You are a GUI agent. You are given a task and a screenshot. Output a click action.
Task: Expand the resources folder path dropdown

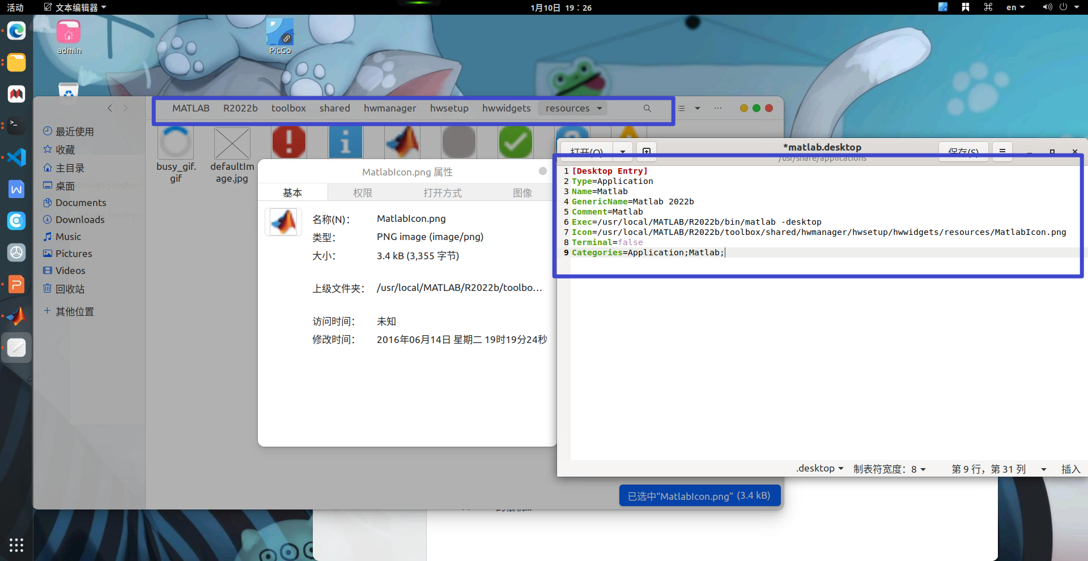(x=599, y=108)
